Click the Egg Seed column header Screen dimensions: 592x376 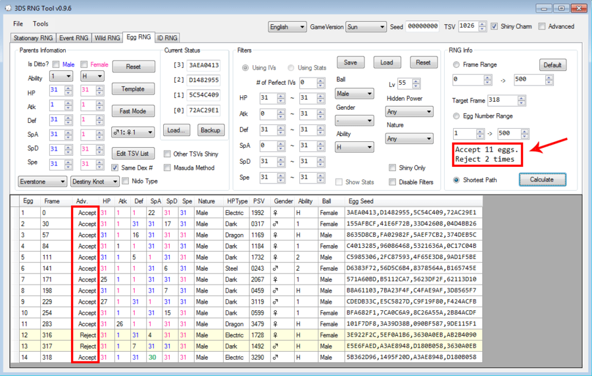pyautogui.click(x=414, y=201)
